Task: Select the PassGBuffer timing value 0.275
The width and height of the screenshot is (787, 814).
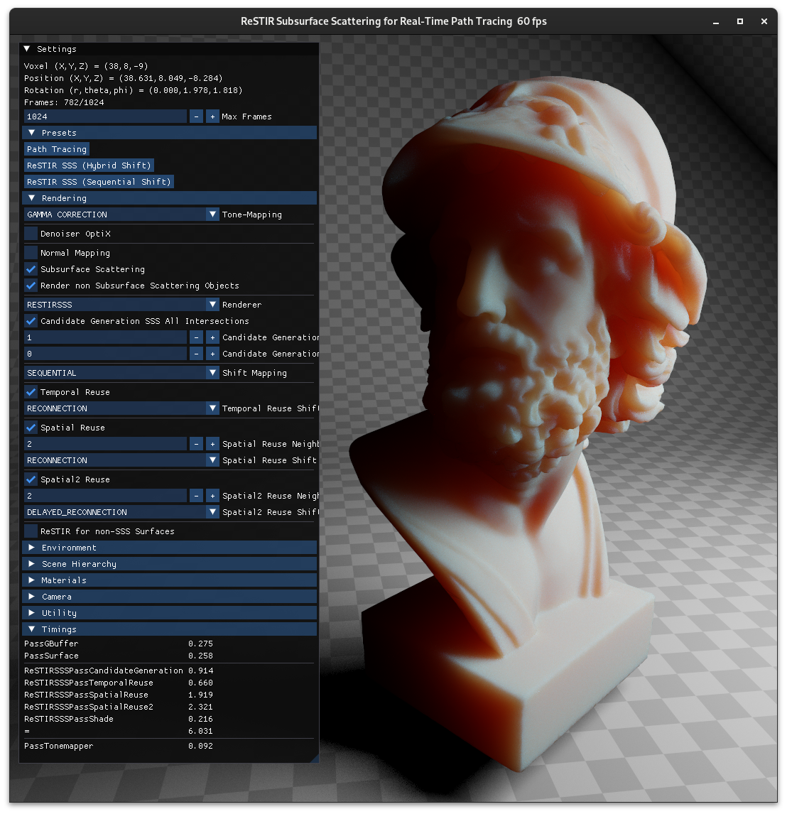Action: coord(200,644)
